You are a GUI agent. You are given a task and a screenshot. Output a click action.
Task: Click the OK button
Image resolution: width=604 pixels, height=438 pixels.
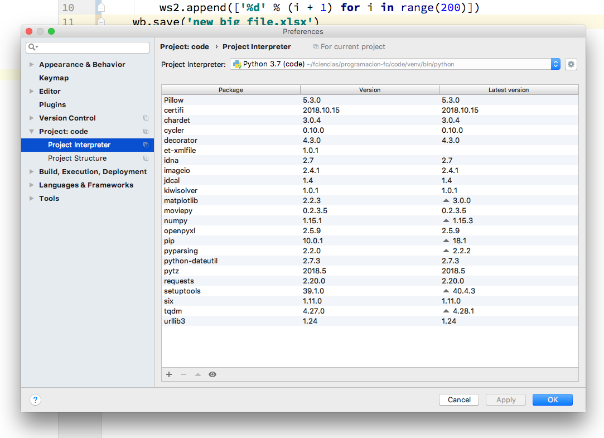[552, 400]
